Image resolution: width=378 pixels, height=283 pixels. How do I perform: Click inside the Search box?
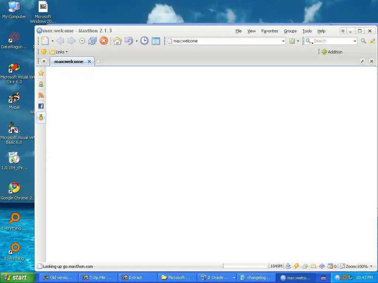pyautogui.click(x=333, y=41)
